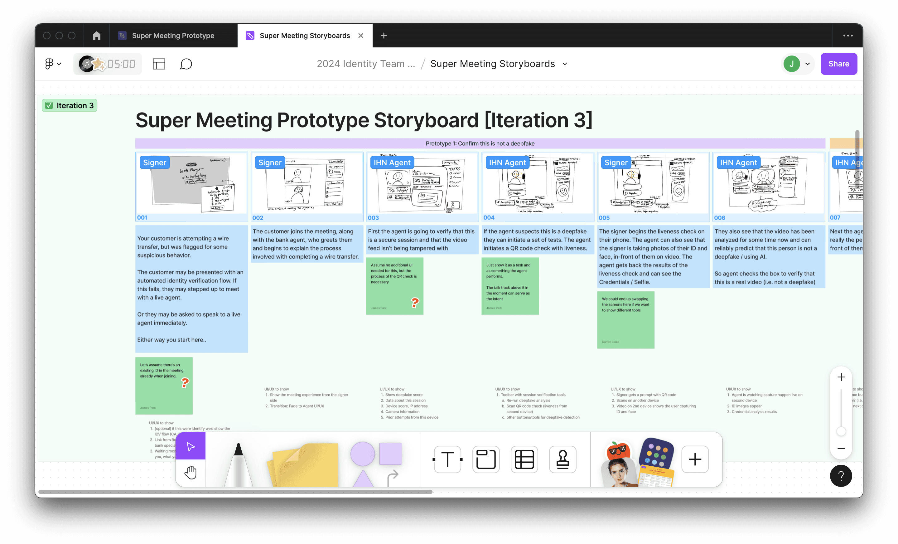Open 2024 Identity Team breadcrumb link
The width and height of the screenshot is (898, 544).
tap(365, 64)
